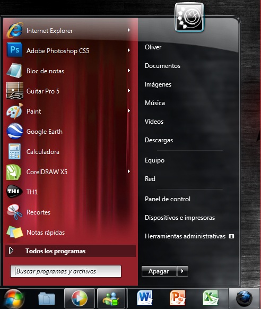Viewport: 261px width, 309px height.
Task: Expand Internet Explorer jump list arrow
Action: [129, 30]
